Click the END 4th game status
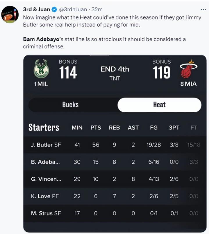This screenshot has height=234, width=209. click(x=115, y=69)
